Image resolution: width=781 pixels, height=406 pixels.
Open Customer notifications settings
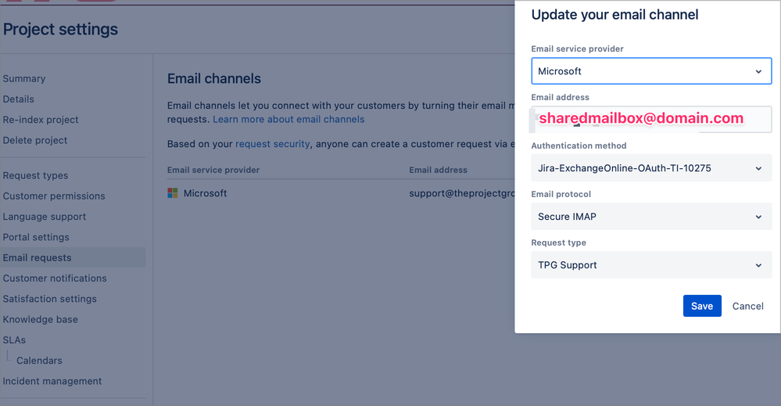pyautogui.click(x=55, y=278)
